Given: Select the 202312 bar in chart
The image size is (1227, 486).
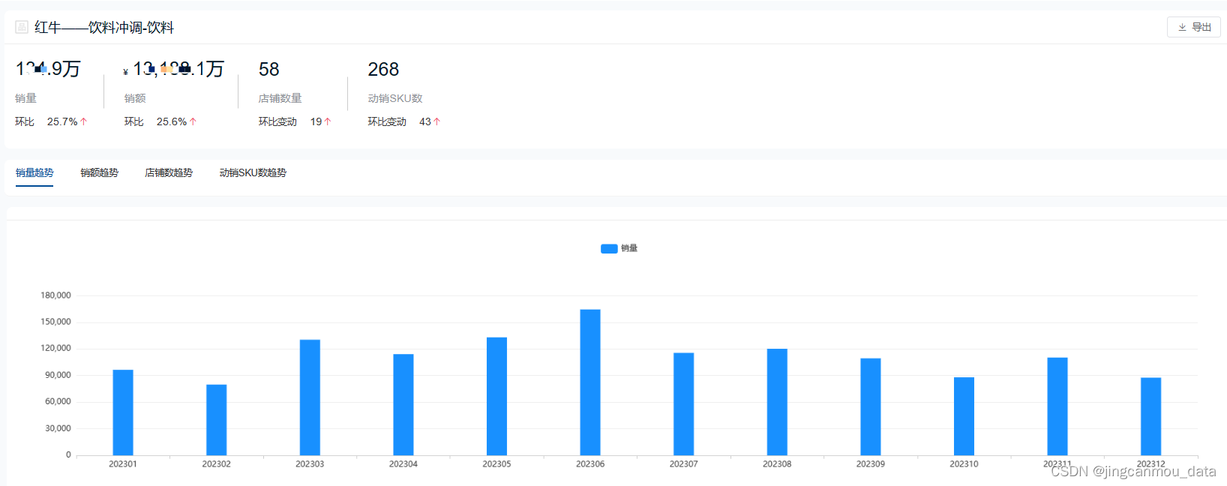Looking at the screenshot, I should pyautogui.click(x=1151, y=416).
